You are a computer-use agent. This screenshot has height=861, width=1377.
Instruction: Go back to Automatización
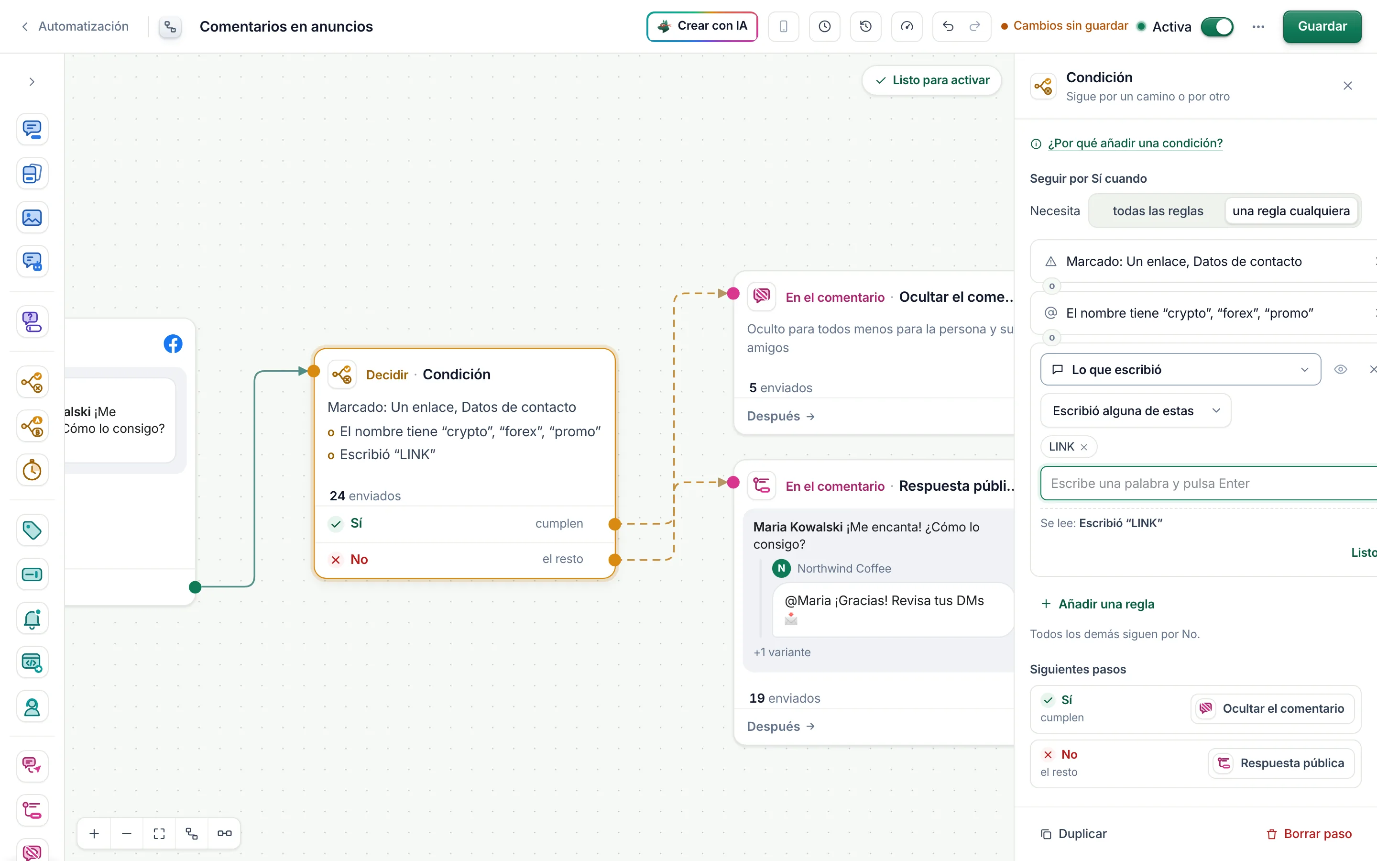(x=75, y=26)
